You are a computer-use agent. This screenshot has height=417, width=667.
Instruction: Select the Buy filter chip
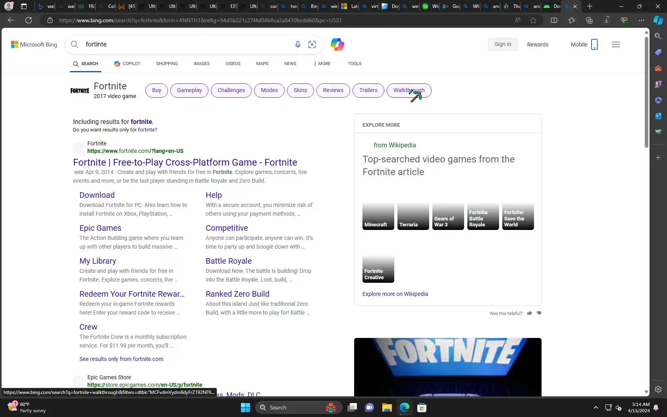pyautogui.click(x=157, y=91)
